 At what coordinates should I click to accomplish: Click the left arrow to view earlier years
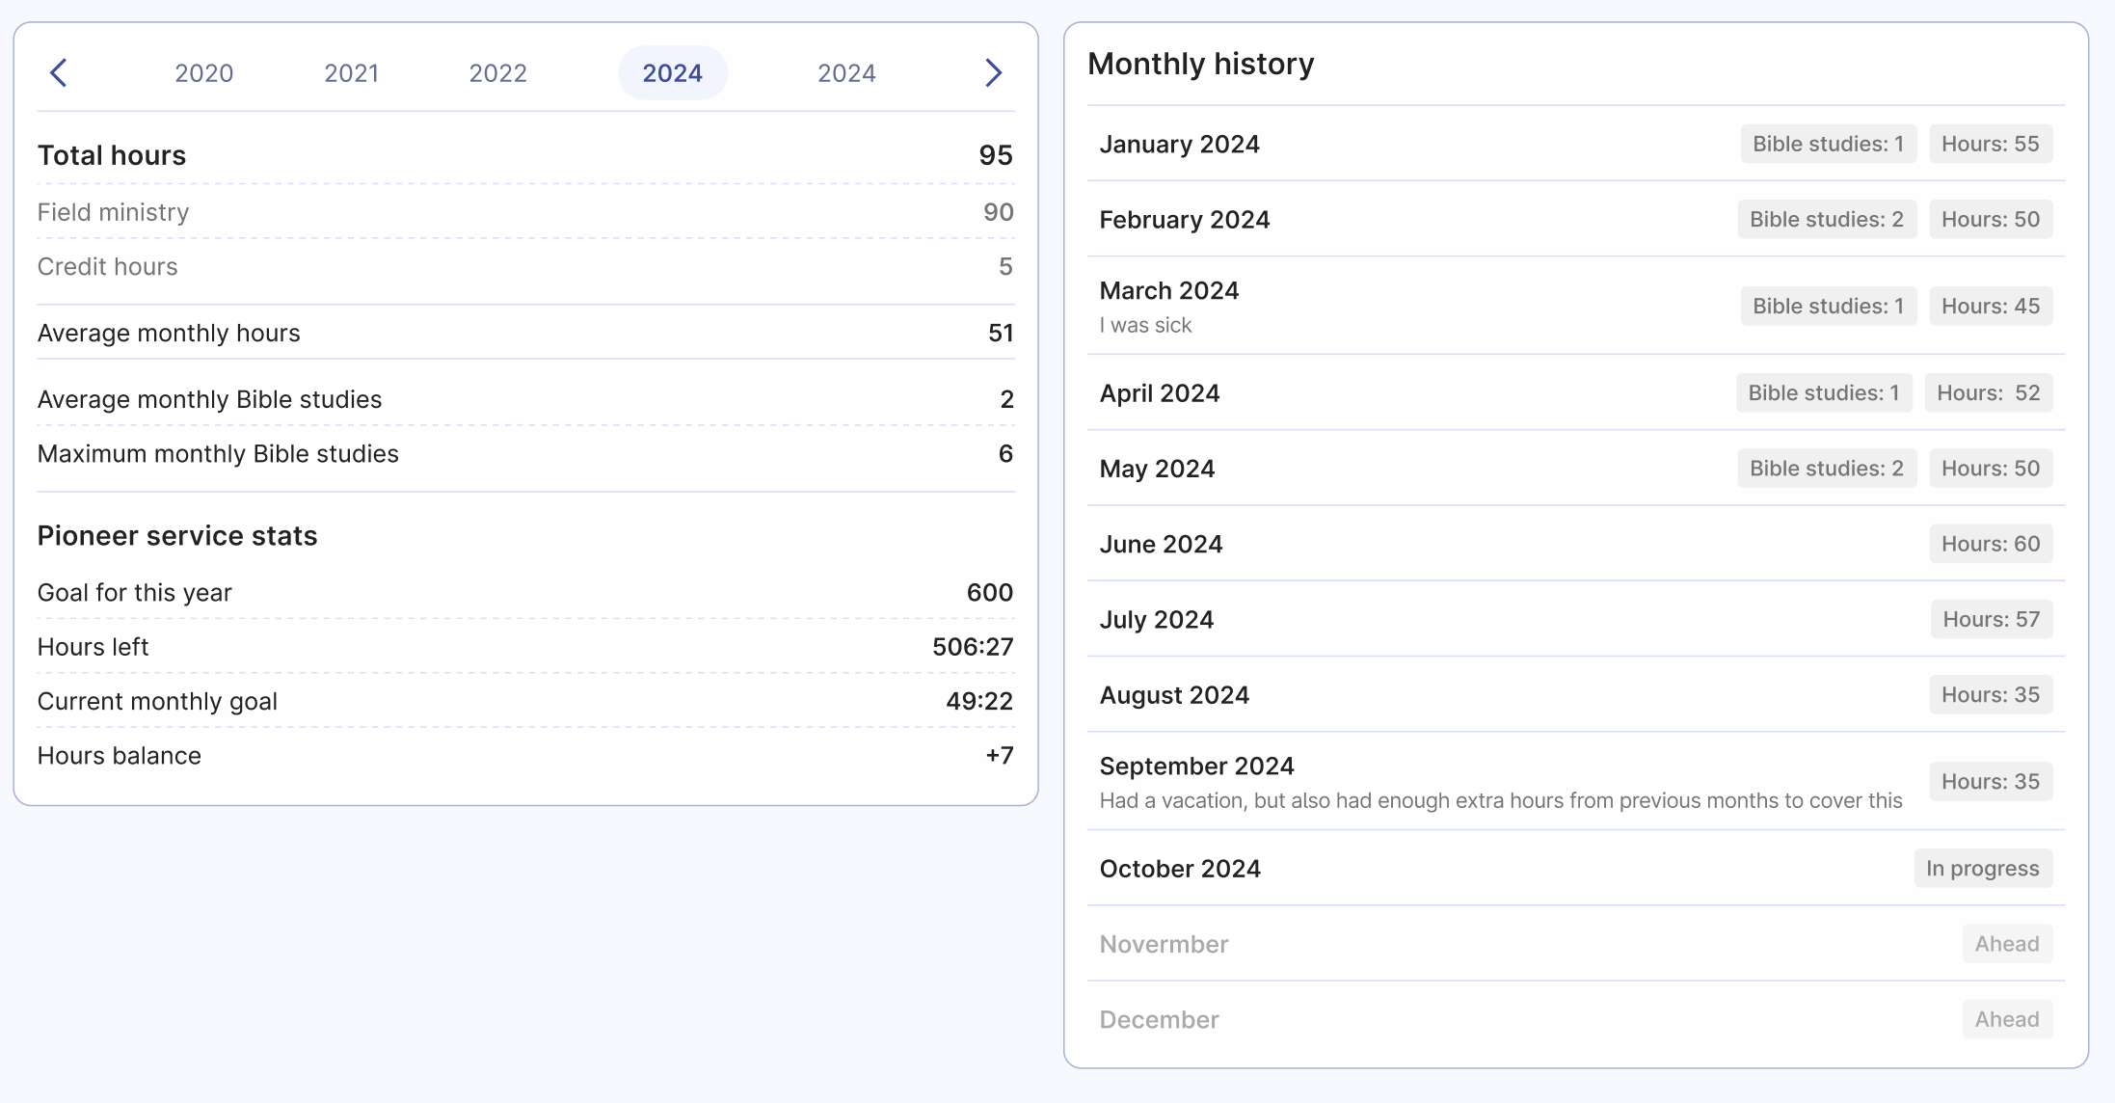click(60, 72)
